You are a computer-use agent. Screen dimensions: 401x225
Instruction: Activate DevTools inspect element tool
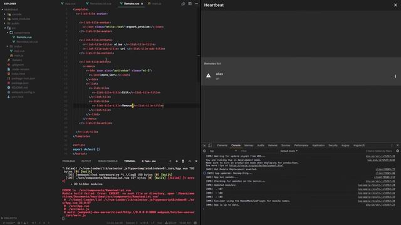[x=204, y=146]
